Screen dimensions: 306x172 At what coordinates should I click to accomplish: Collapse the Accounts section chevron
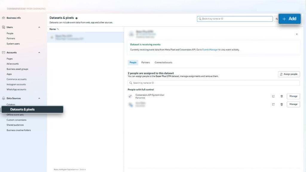pos(39,53)
